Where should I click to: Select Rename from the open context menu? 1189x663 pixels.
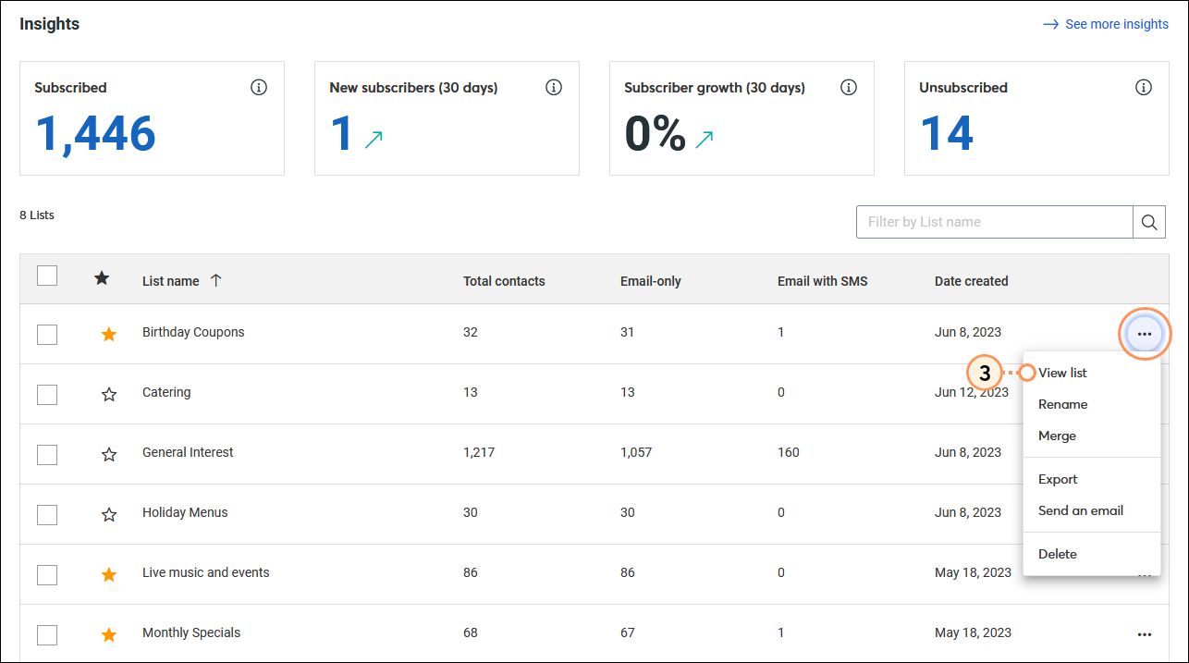(1063, 404)
